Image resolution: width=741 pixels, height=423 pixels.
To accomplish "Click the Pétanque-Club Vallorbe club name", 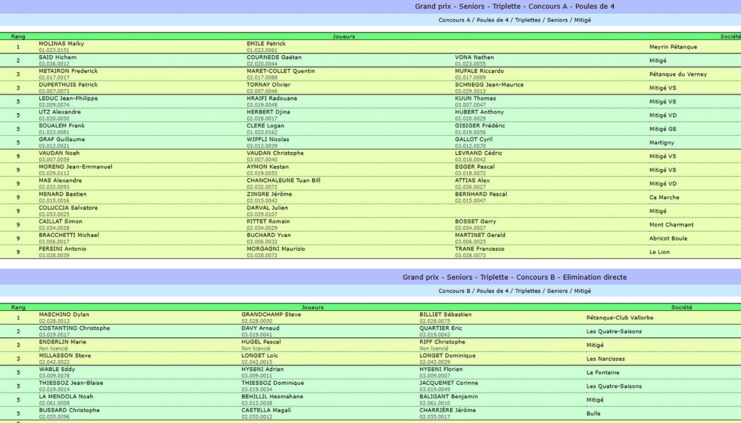I will 619,318.
